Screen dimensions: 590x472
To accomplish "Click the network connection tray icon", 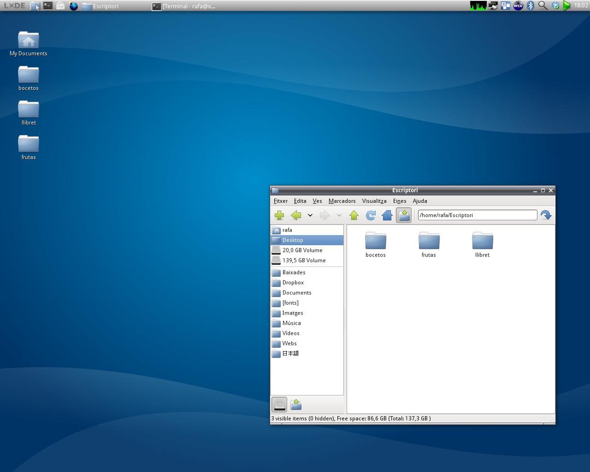I will point(493,6).
